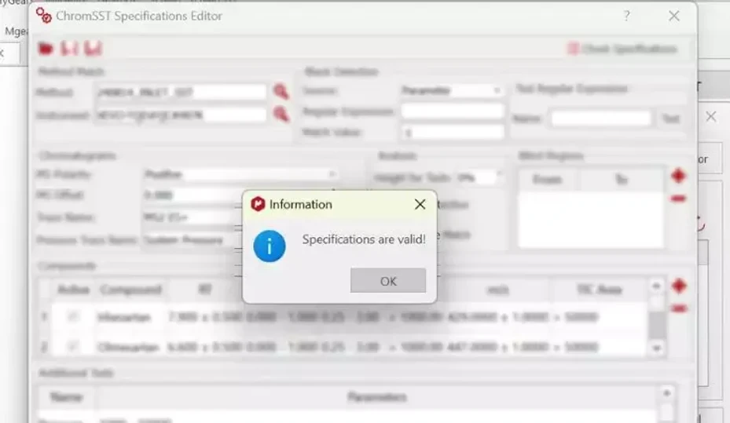Click the X button in the background window
The image size is (730, 423).
coord(711,116)
